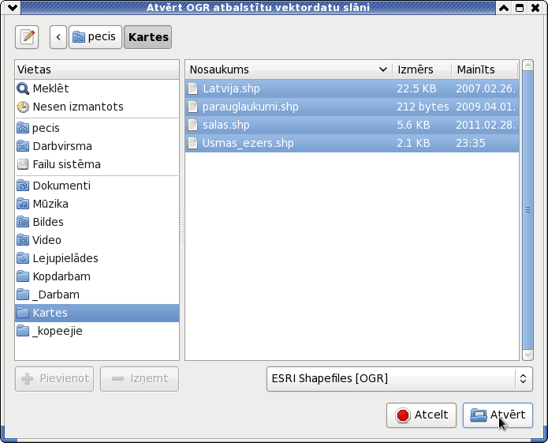Open Meklēt search in places list
This screenshot has height=443, width=548.
point(97,88)
